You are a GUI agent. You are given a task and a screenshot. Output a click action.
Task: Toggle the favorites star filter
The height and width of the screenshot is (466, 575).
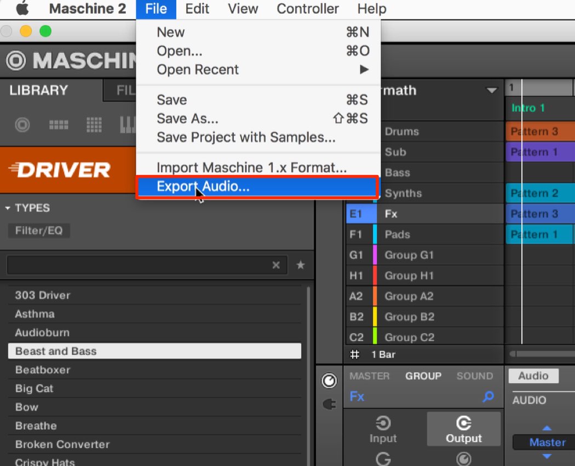(x=300, y=265)
